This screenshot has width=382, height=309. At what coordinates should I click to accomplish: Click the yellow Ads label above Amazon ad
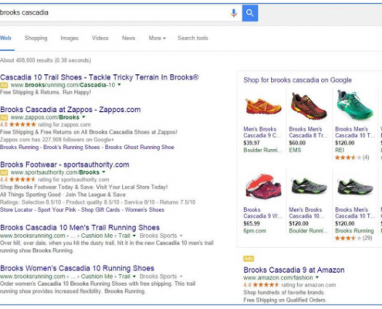248,259
